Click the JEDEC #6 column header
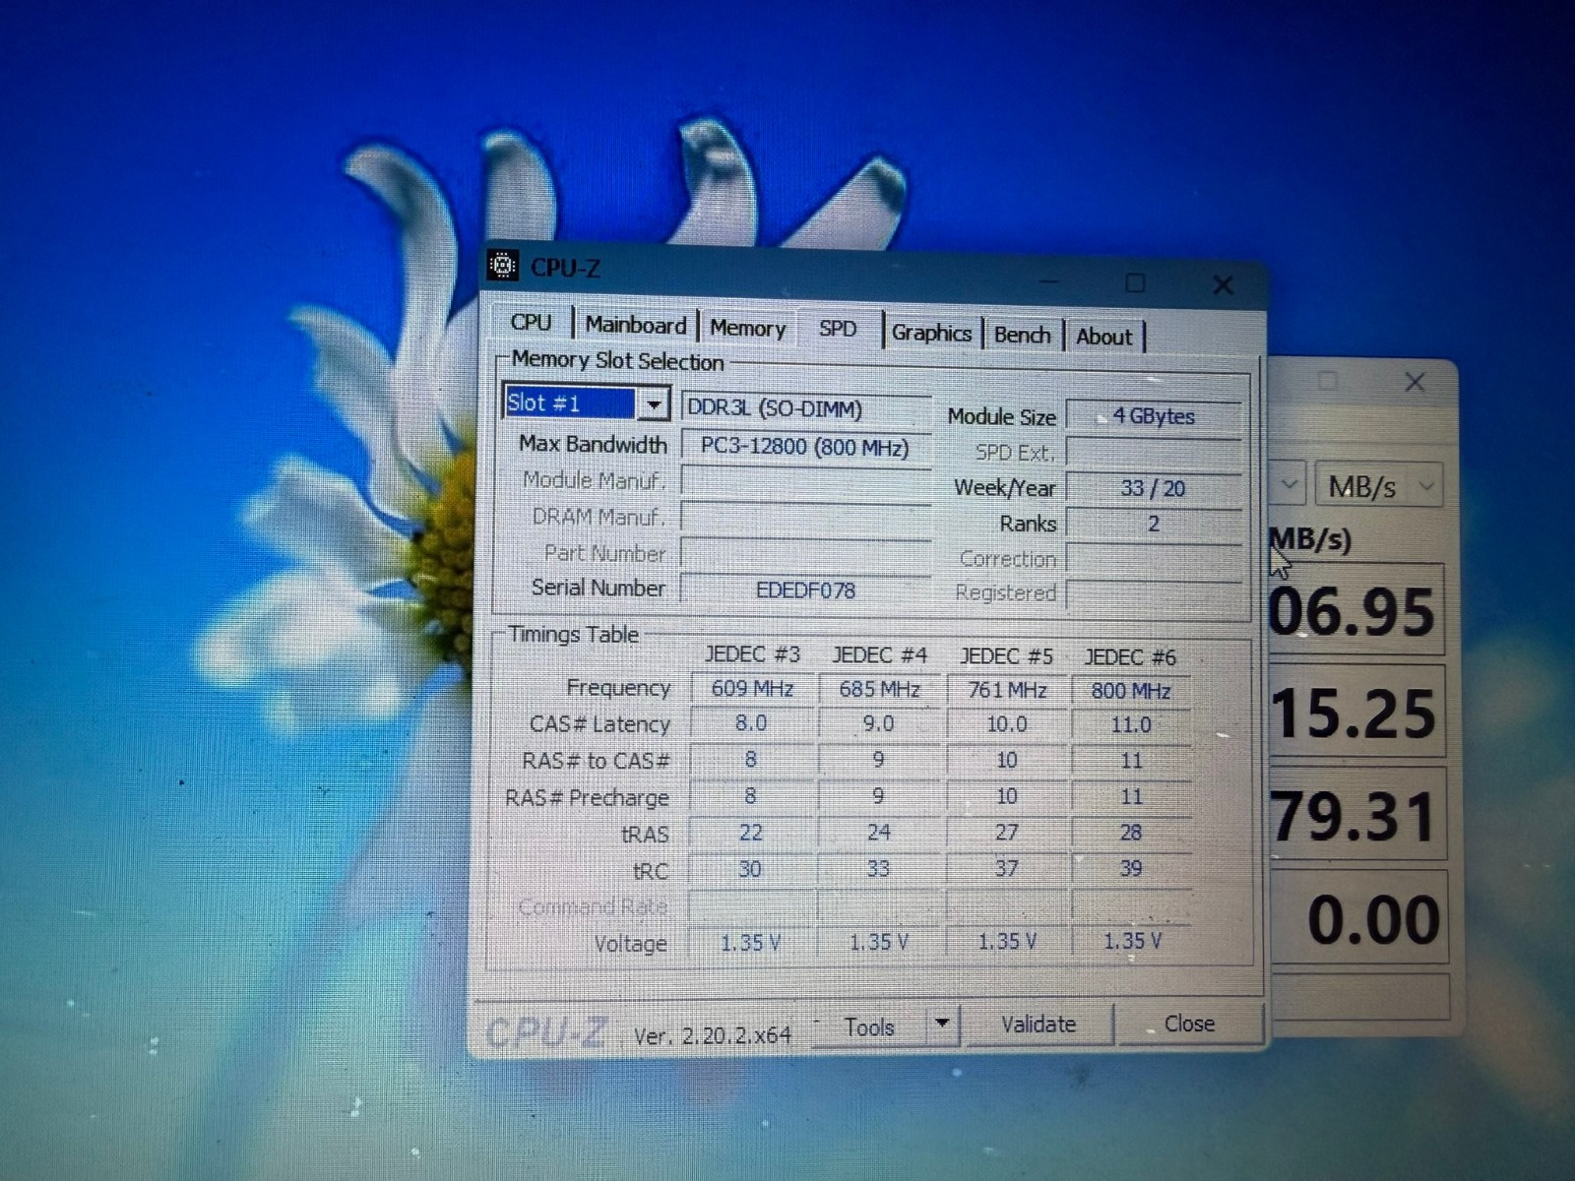 coord(1130,657)
